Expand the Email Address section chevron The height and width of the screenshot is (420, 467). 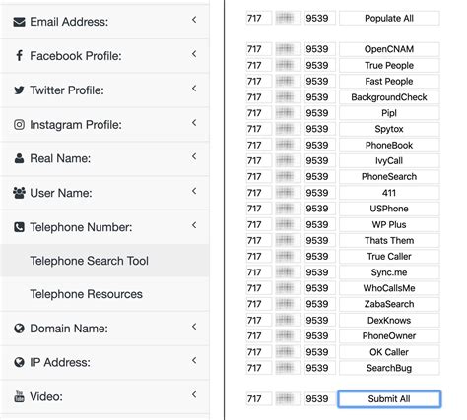194,20
